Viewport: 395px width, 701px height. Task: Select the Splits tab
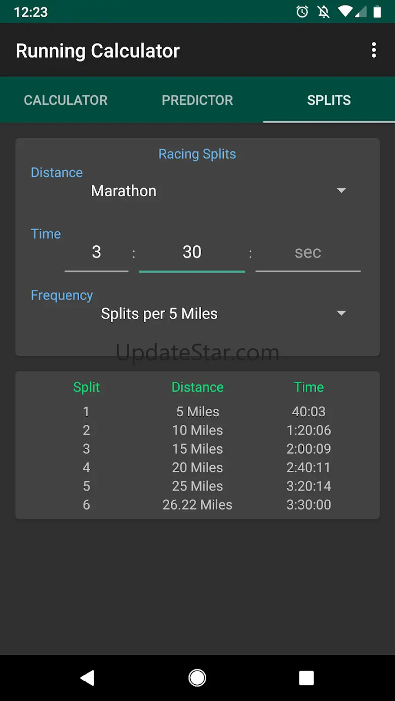click(329, 100)
